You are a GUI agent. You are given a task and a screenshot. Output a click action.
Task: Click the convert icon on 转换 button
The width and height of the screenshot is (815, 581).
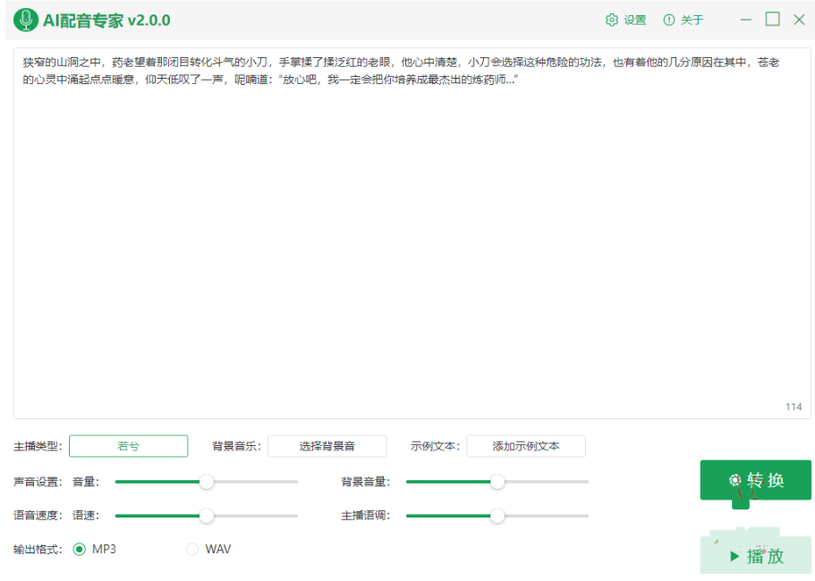[x=735, y=480]
